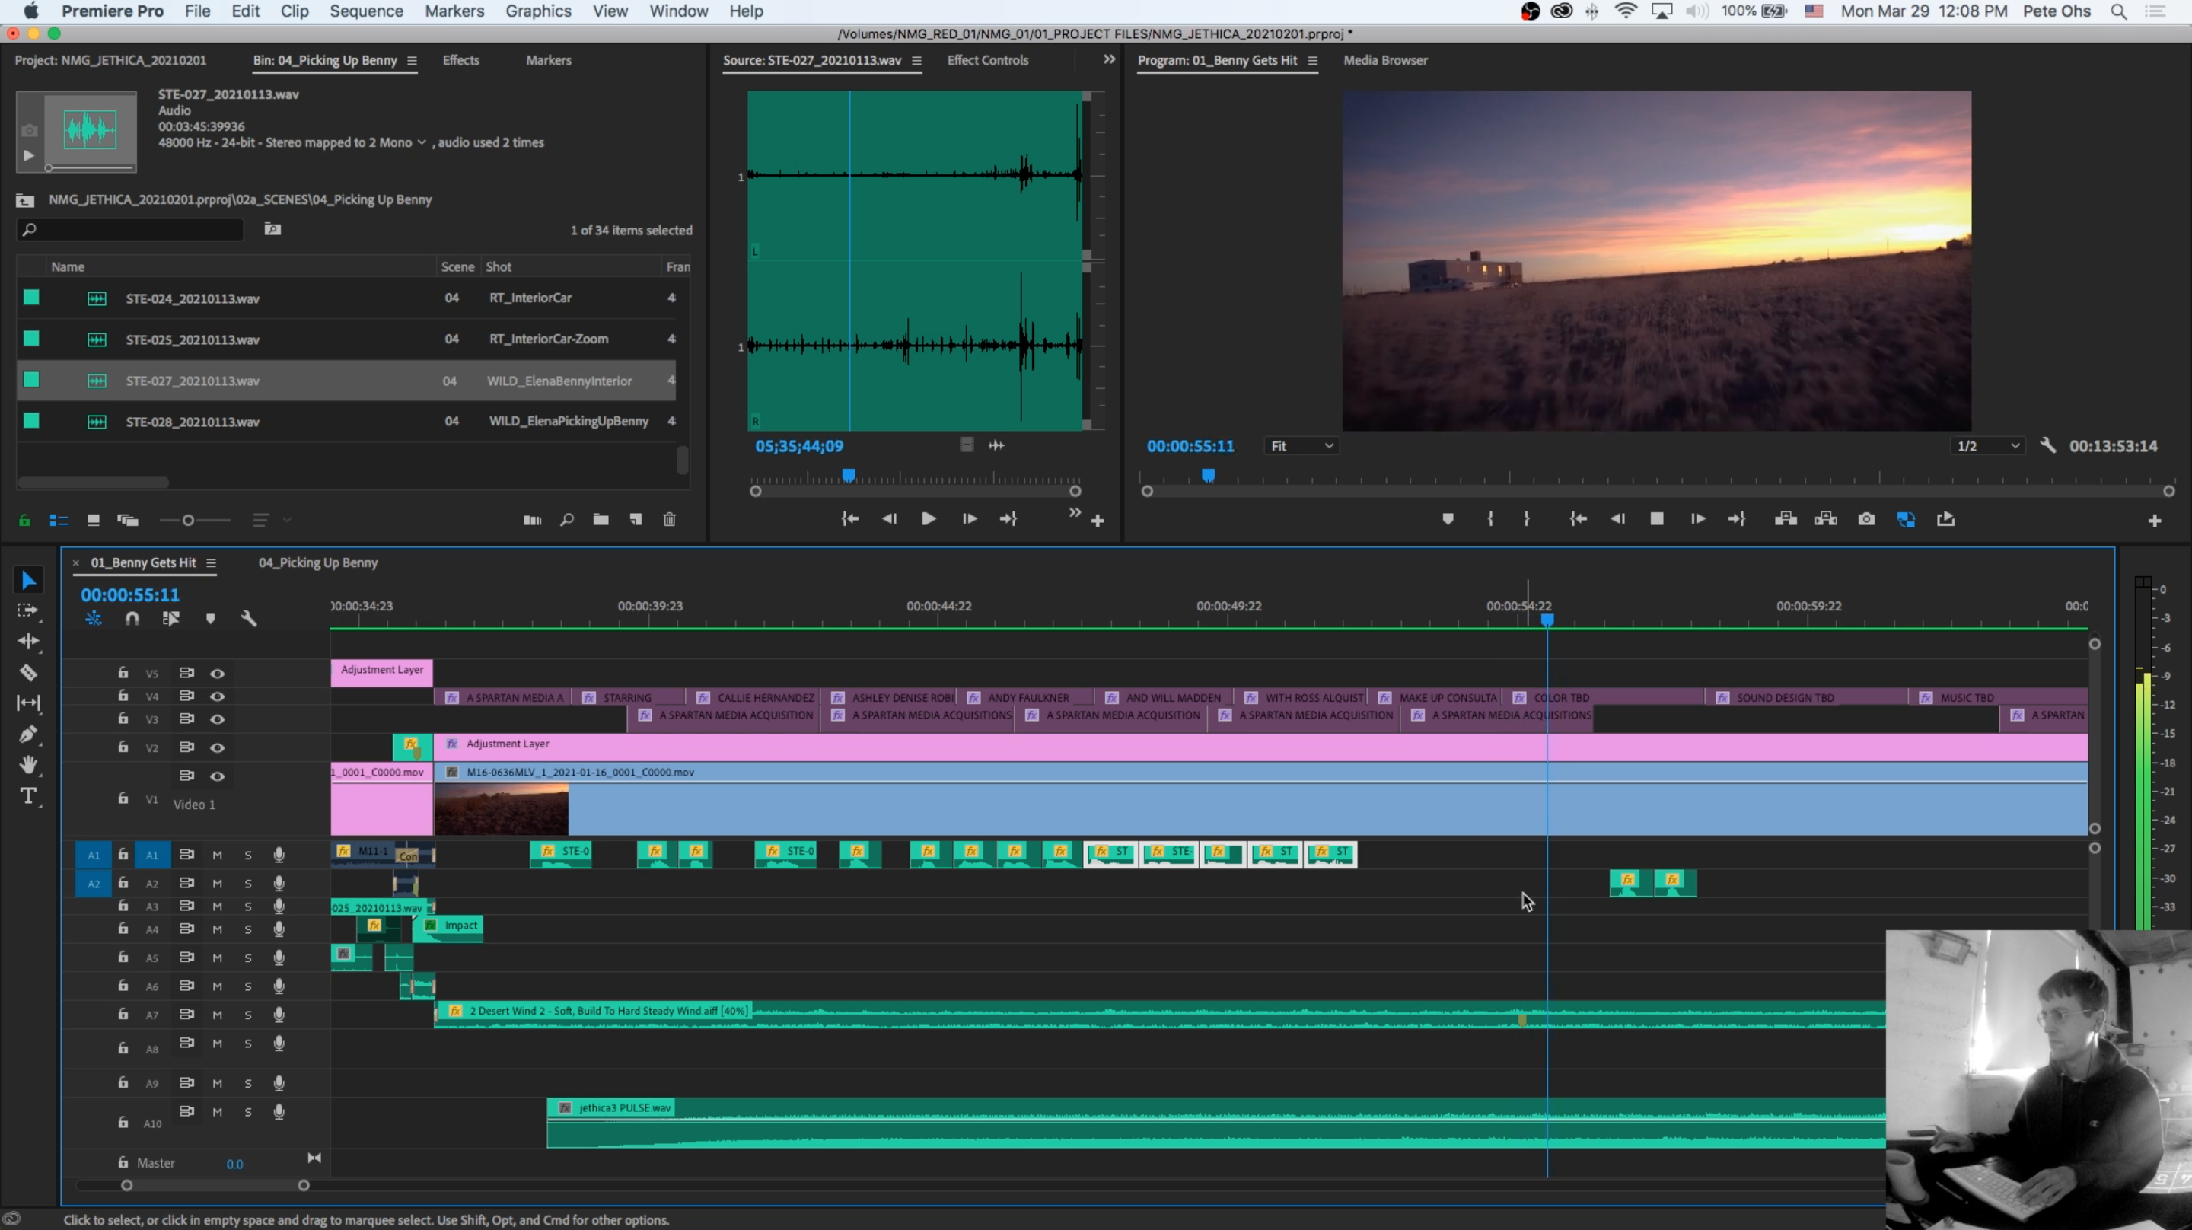Image resolution: width=2192 pixels, height=1230 pixels.
Task: Expand sequence tab 01_Benny Gets Hit
Action: click(x=211, y=562)
